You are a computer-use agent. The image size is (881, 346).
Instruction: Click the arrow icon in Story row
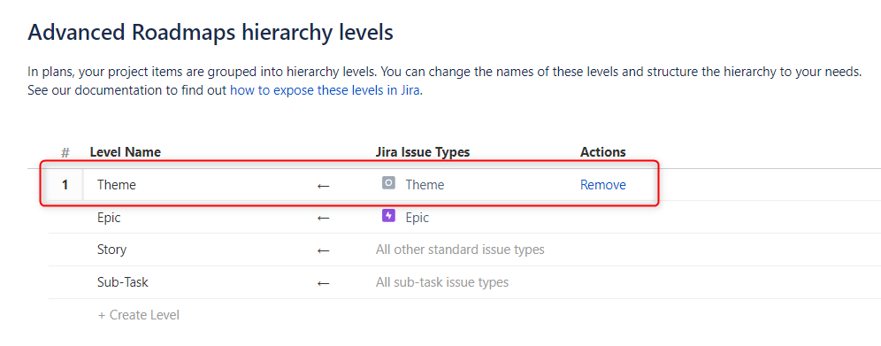tap(323, 250)
